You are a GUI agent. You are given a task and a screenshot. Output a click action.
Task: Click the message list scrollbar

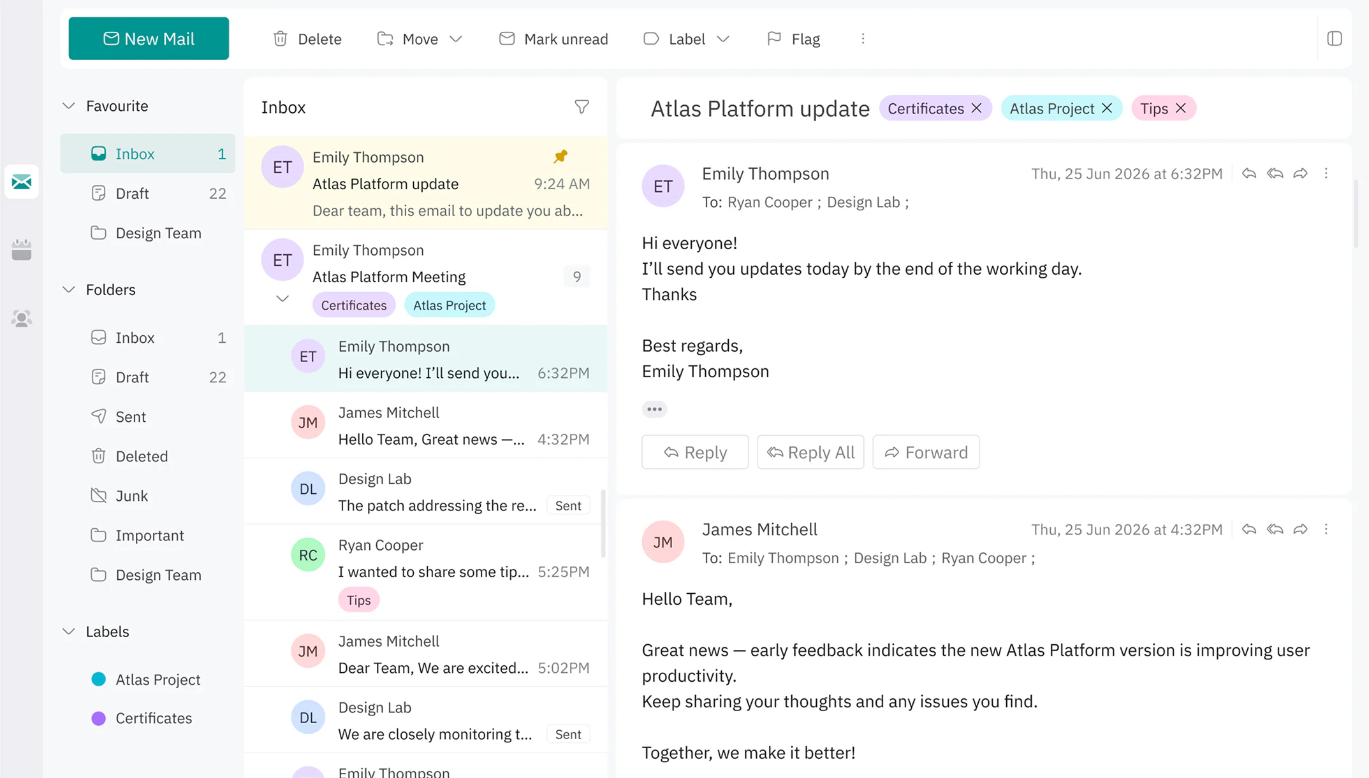[x=603, y=524]
